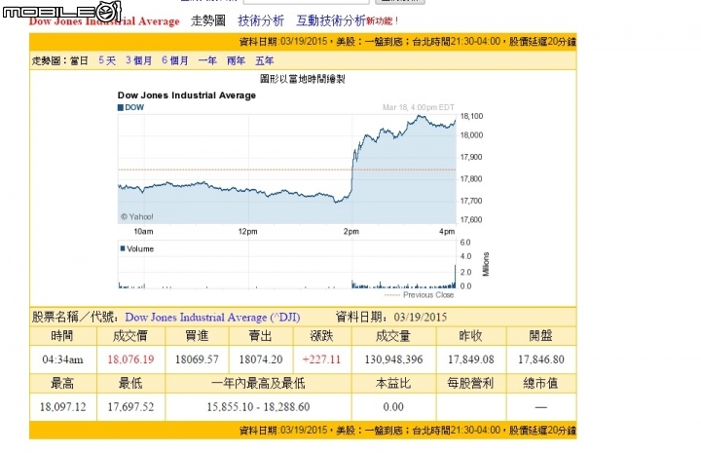Click the © Yahoo! chart credit
Screen dimensions: 701x453
[137, 217]
